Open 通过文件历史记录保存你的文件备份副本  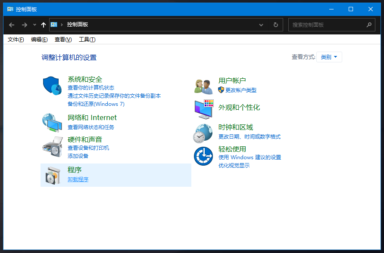(x=114, y=96)
